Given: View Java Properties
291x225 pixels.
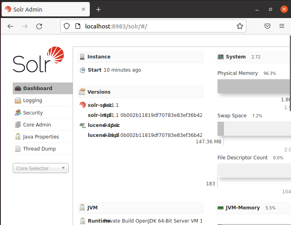Looking at the screenshot, I should coord(43,137).
